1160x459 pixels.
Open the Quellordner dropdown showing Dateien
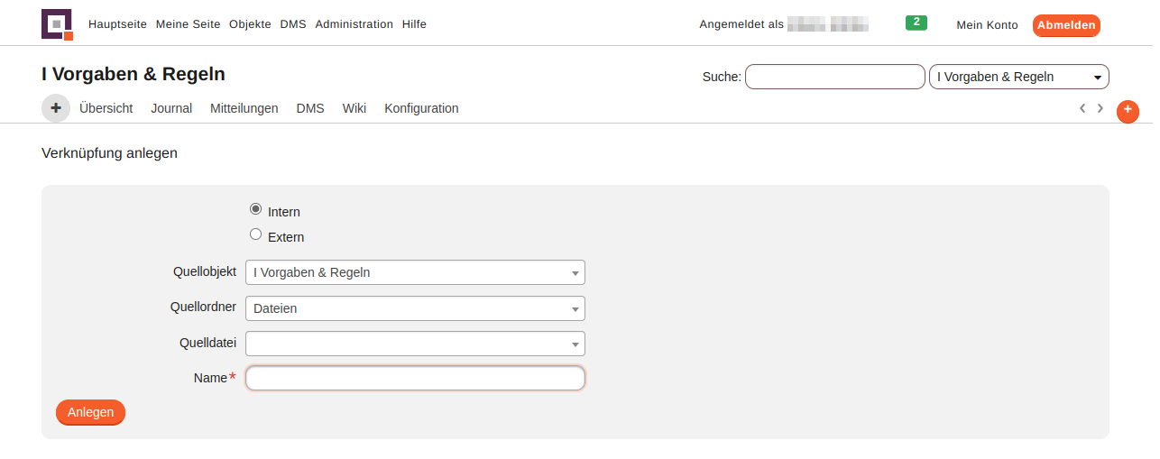click(x=415, y=308)
